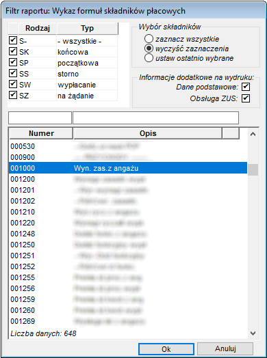The image size is (267, 358).
Task: Select row number 000900
Action: tap(128, 157)
